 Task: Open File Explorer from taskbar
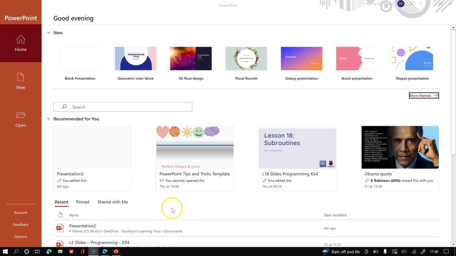[60, 252]
